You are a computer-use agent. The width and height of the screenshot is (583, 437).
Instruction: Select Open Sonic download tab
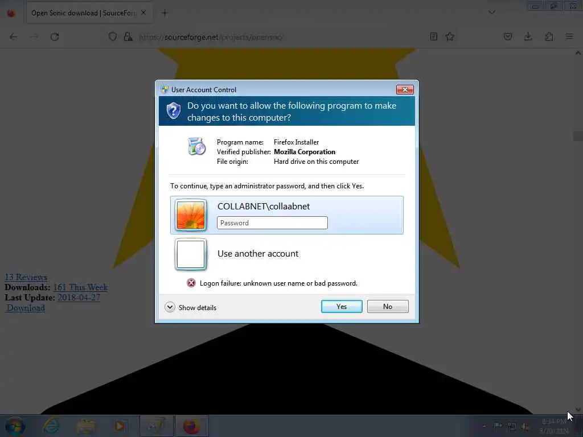click(89, 13)
